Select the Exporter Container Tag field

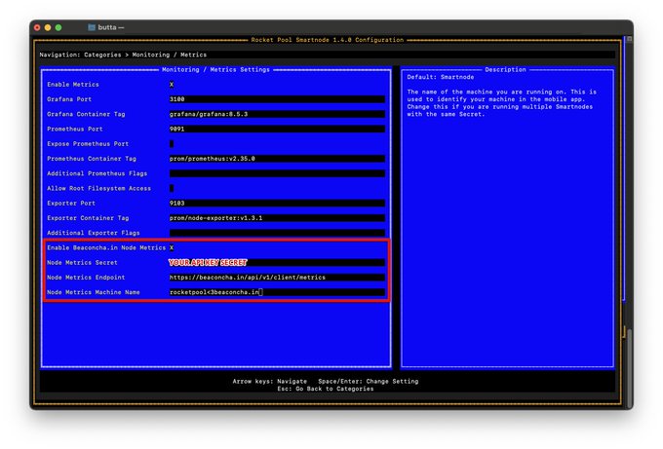277,218
